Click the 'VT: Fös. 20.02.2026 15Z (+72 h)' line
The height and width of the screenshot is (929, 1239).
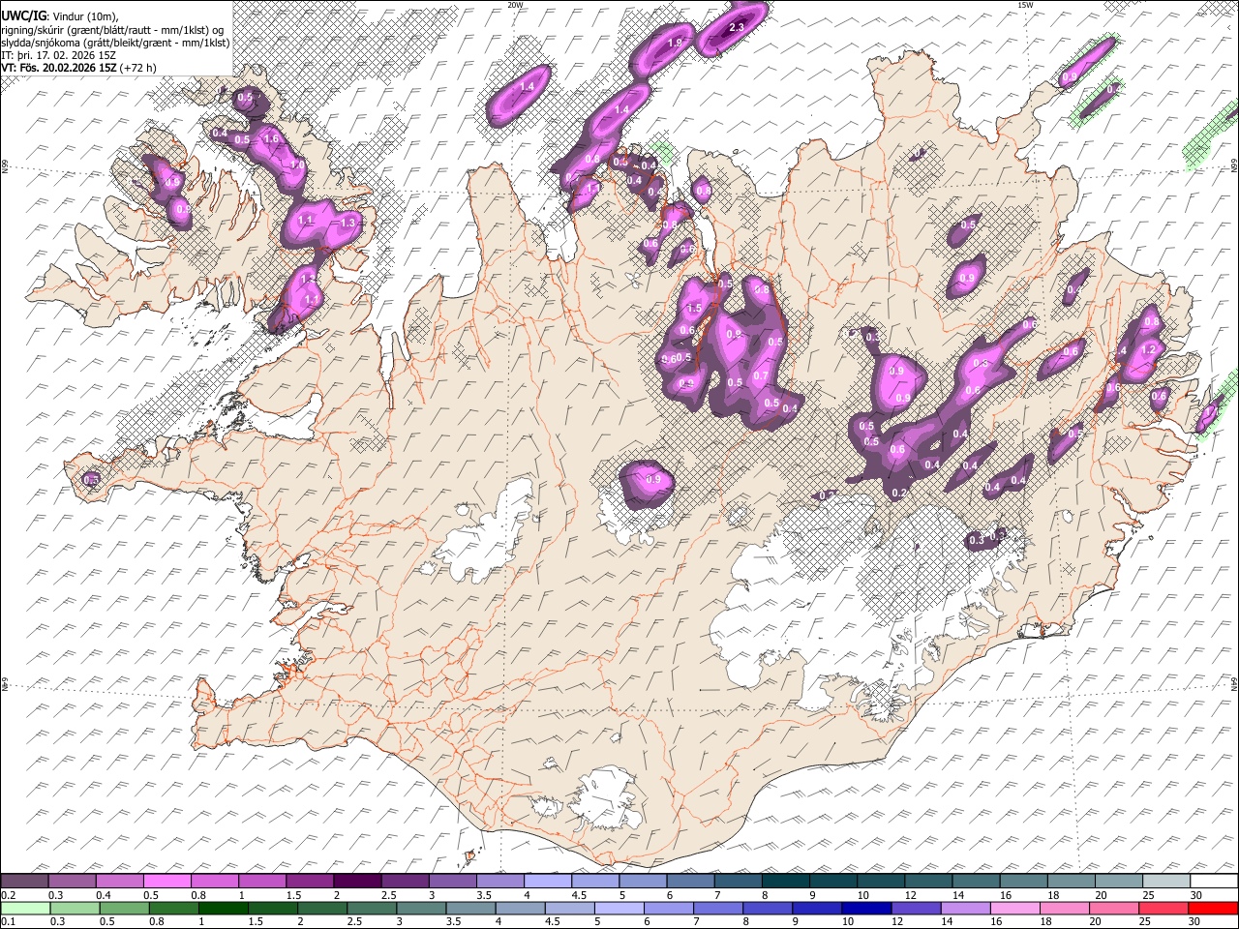[79, 68]
